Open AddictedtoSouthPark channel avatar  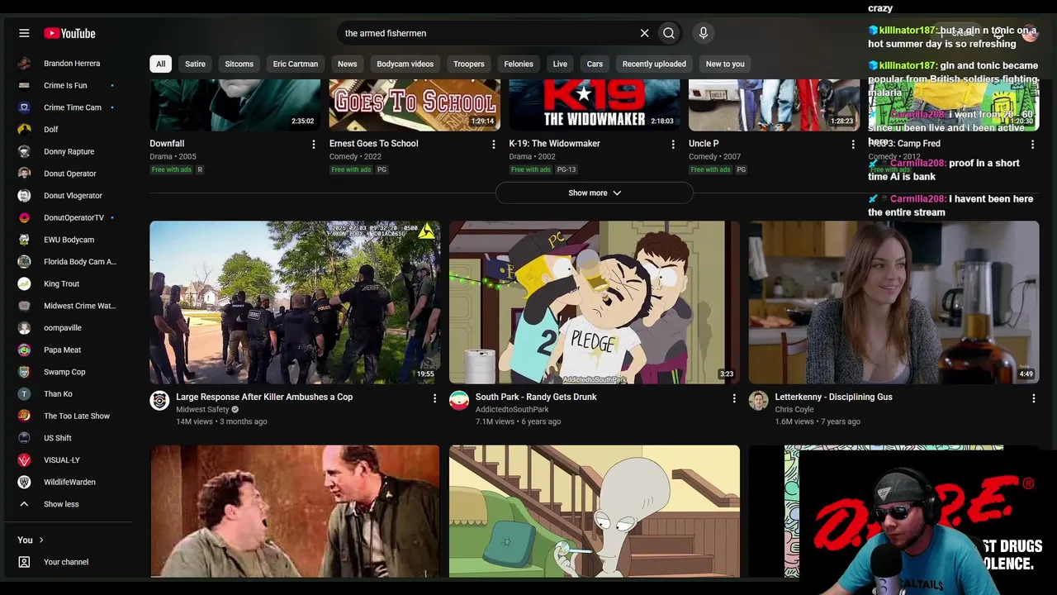pos(459,401)
